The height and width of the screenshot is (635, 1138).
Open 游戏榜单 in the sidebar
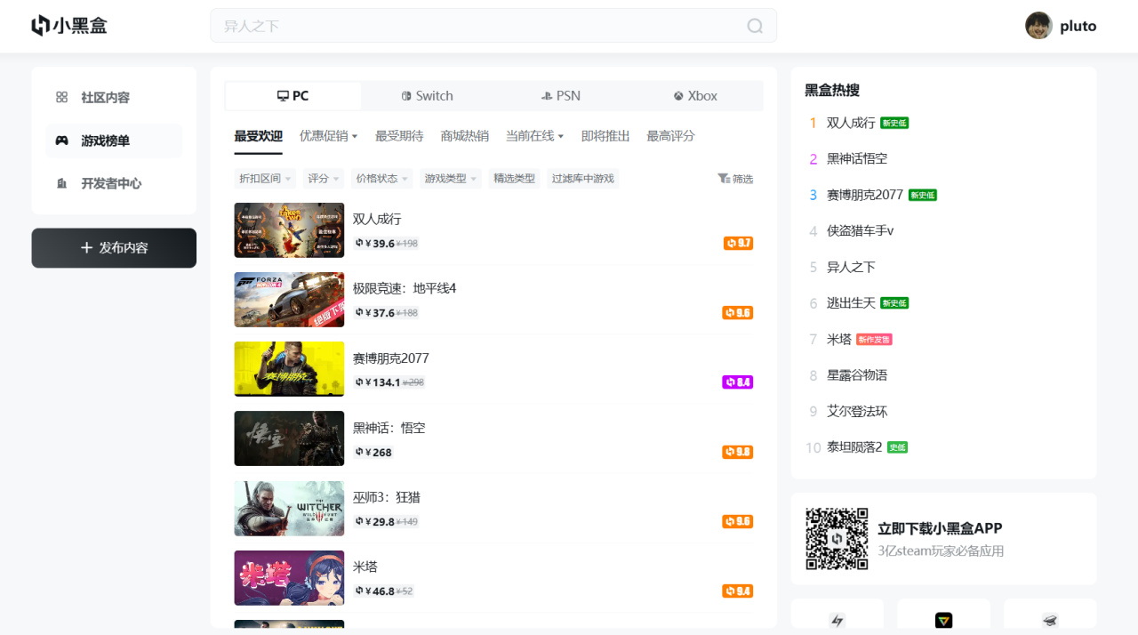(x=114, y=141)
